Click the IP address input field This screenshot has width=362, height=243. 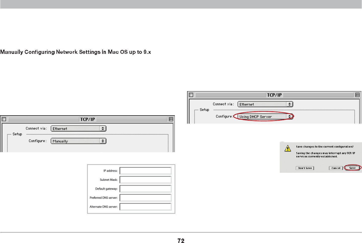click(x=145, y=171)
